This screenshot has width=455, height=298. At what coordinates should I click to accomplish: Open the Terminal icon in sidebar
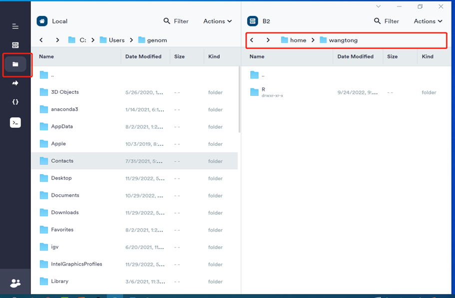(x=15, y=123)
